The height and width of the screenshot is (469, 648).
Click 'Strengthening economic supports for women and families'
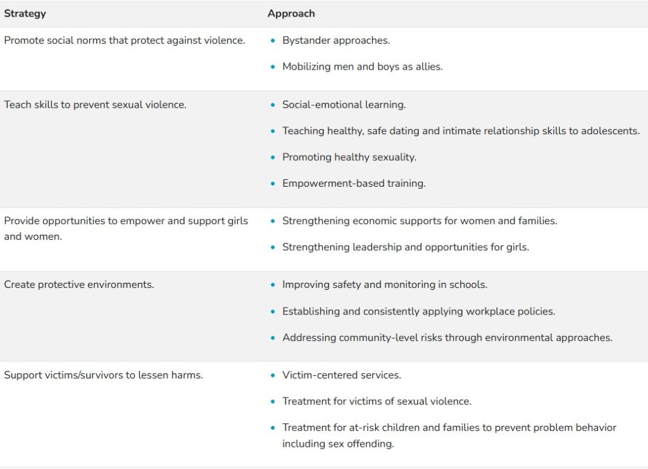click(x=420, y=222)
